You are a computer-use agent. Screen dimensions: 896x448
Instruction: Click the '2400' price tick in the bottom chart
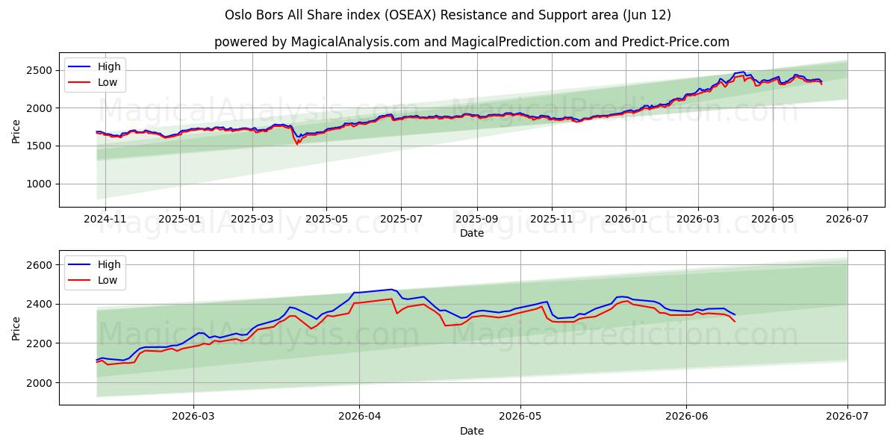(41, 305)
